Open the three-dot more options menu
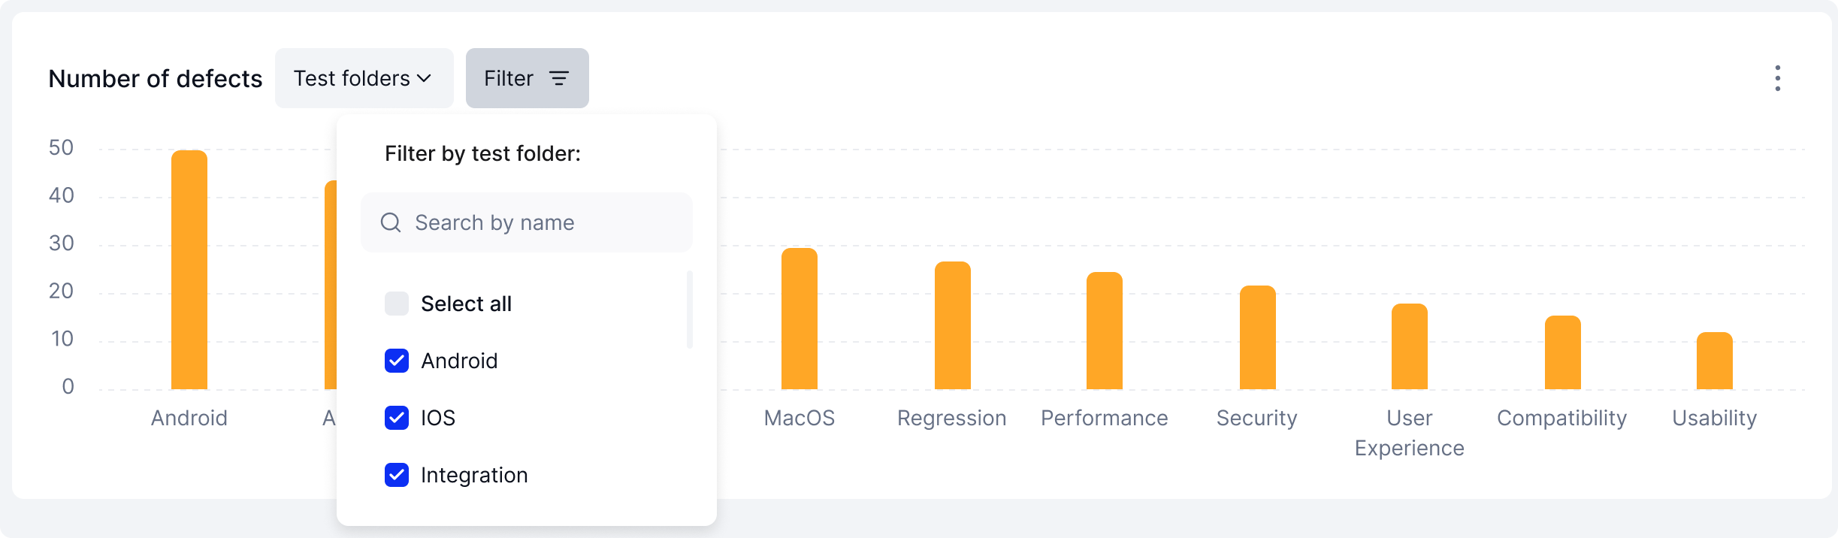 pyautogui.click(x=1777, y=78)
